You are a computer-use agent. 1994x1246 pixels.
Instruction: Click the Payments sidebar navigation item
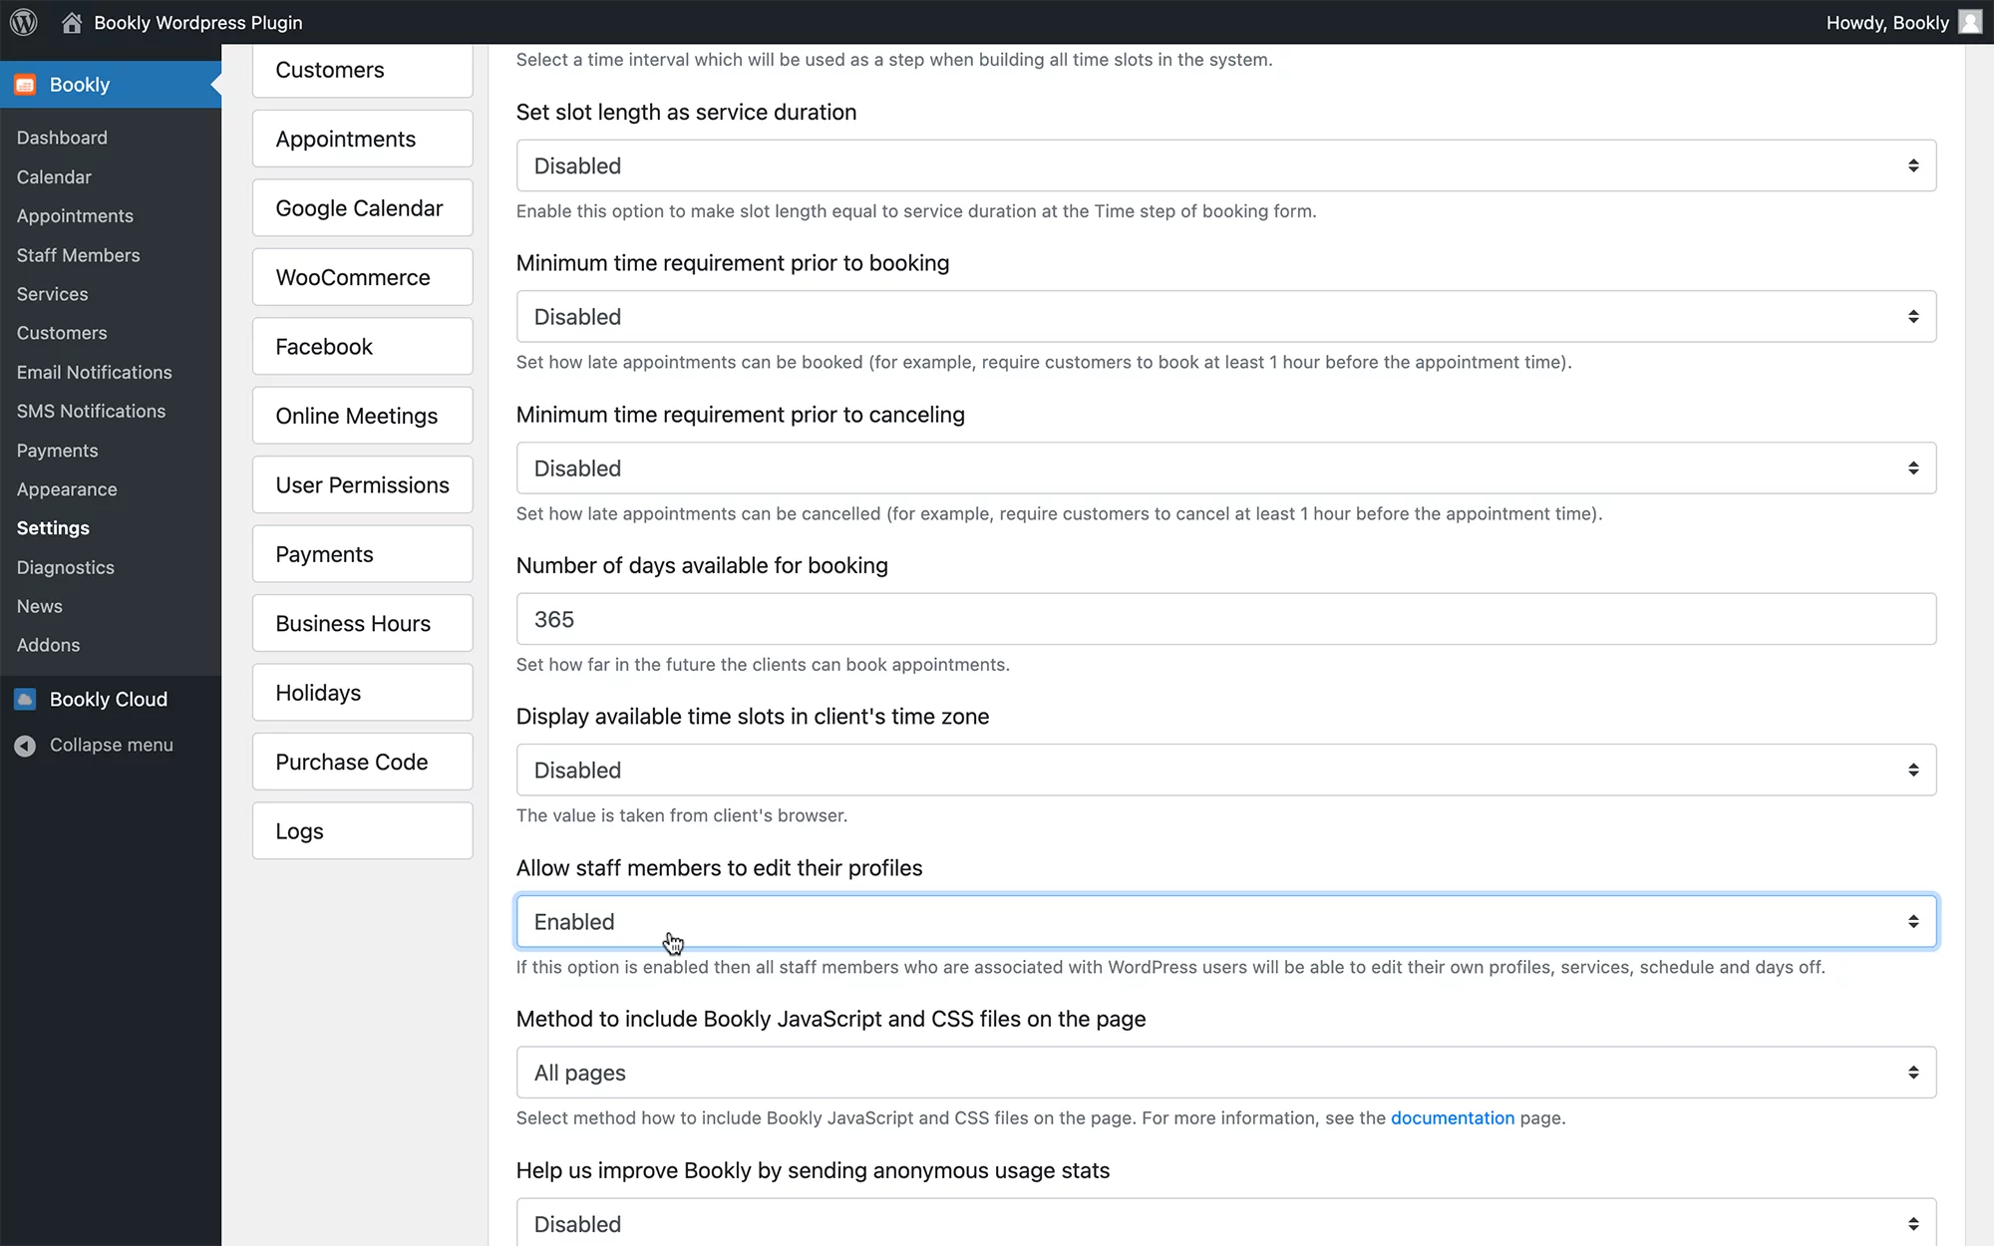coord(56,450)
